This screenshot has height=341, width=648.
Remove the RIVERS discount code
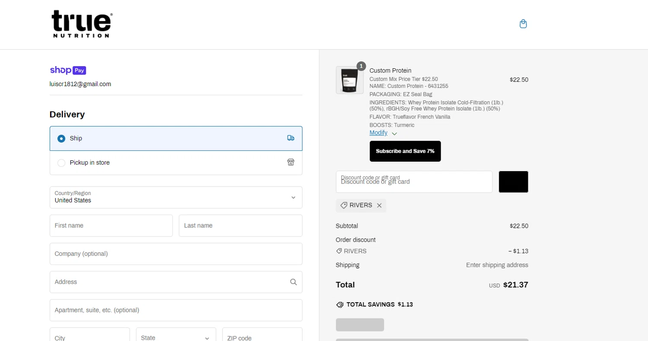(379, 206)
